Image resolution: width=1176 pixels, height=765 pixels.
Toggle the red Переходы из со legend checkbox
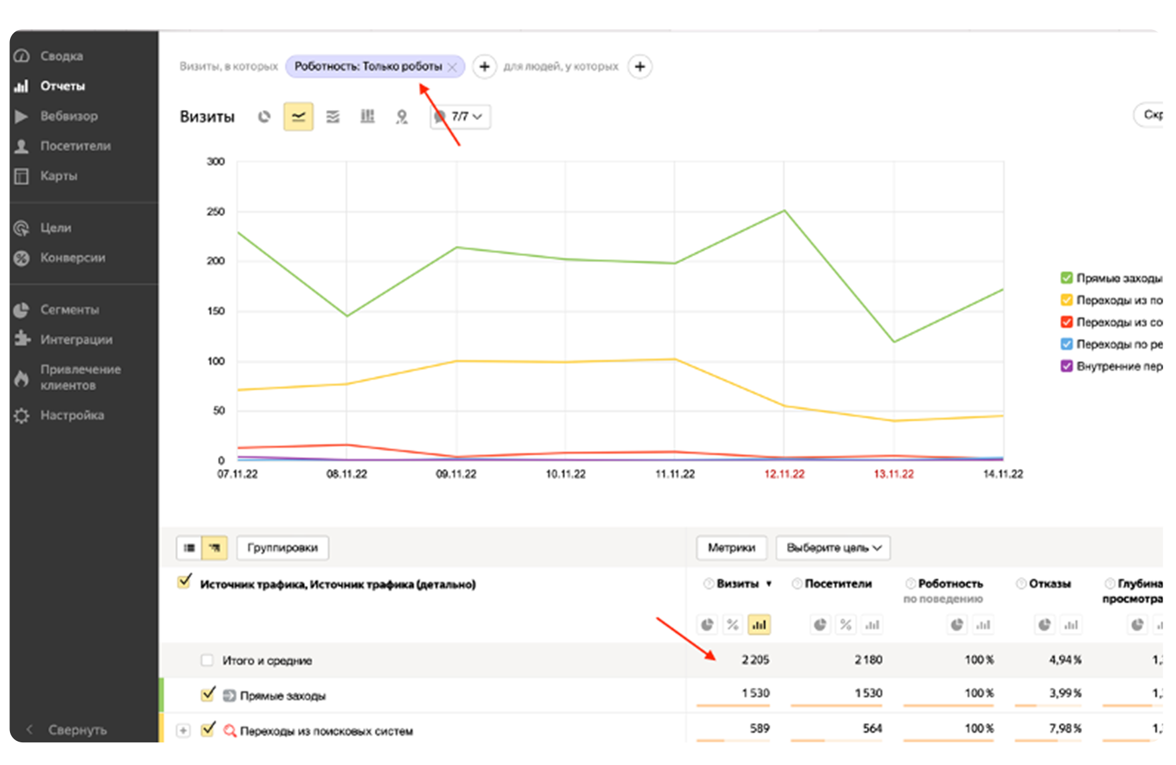click(x=1067, y=322)
